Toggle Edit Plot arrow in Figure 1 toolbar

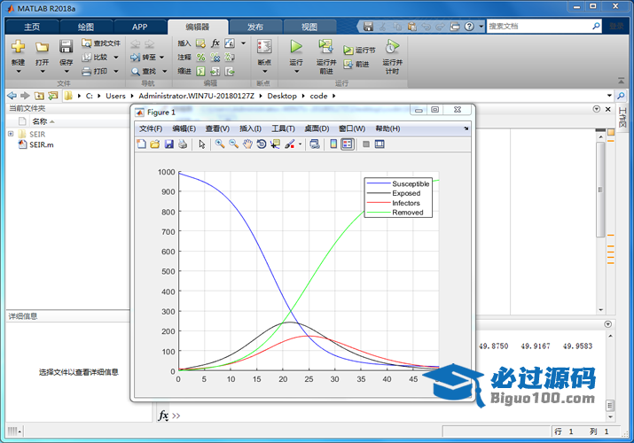tap(202, 144)
